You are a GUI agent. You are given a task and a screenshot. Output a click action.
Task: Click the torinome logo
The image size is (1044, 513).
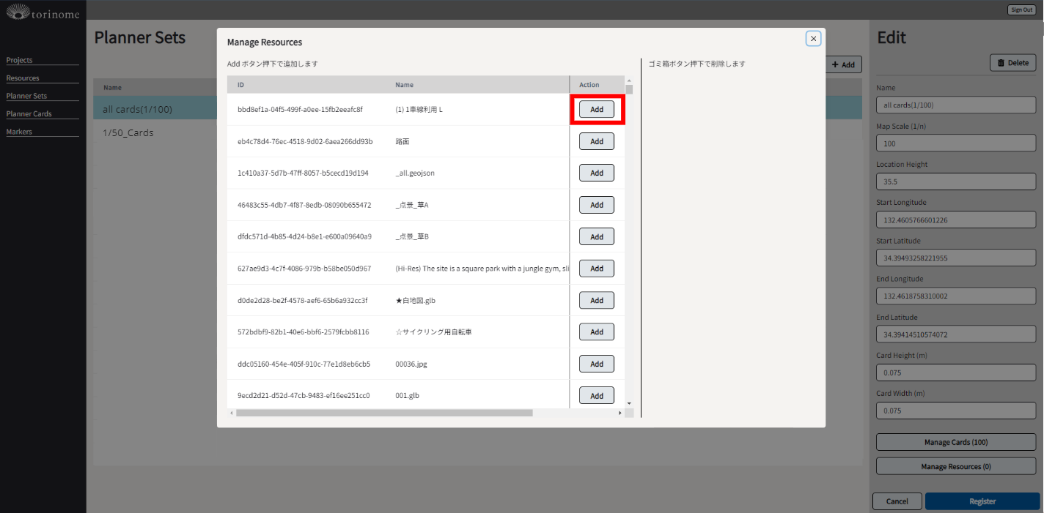pos(43,12)
